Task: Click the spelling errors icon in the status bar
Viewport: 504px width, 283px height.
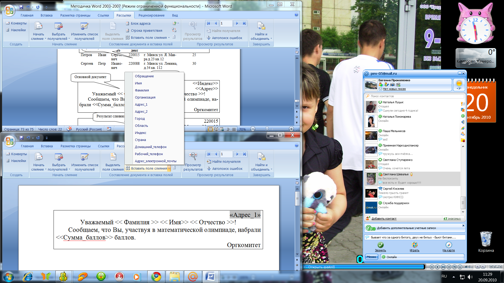Action: (69, 129)
